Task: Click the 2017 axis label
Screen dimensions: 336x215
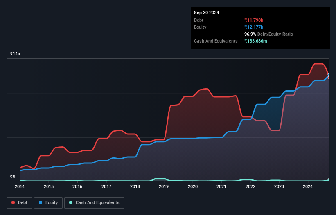Action: (106, 186)
